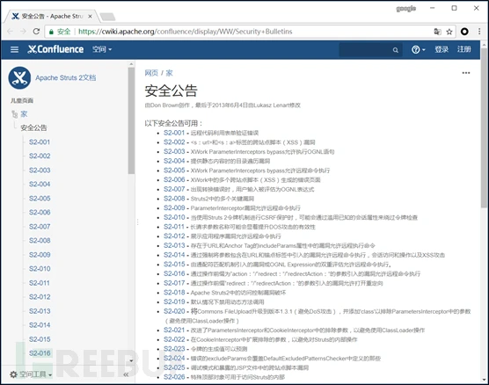Image resolution: width=489 pixels, height=385 pixels.
Task: Click the sidebar scrollbar down arrow
Action: click(x=131, y=360)
